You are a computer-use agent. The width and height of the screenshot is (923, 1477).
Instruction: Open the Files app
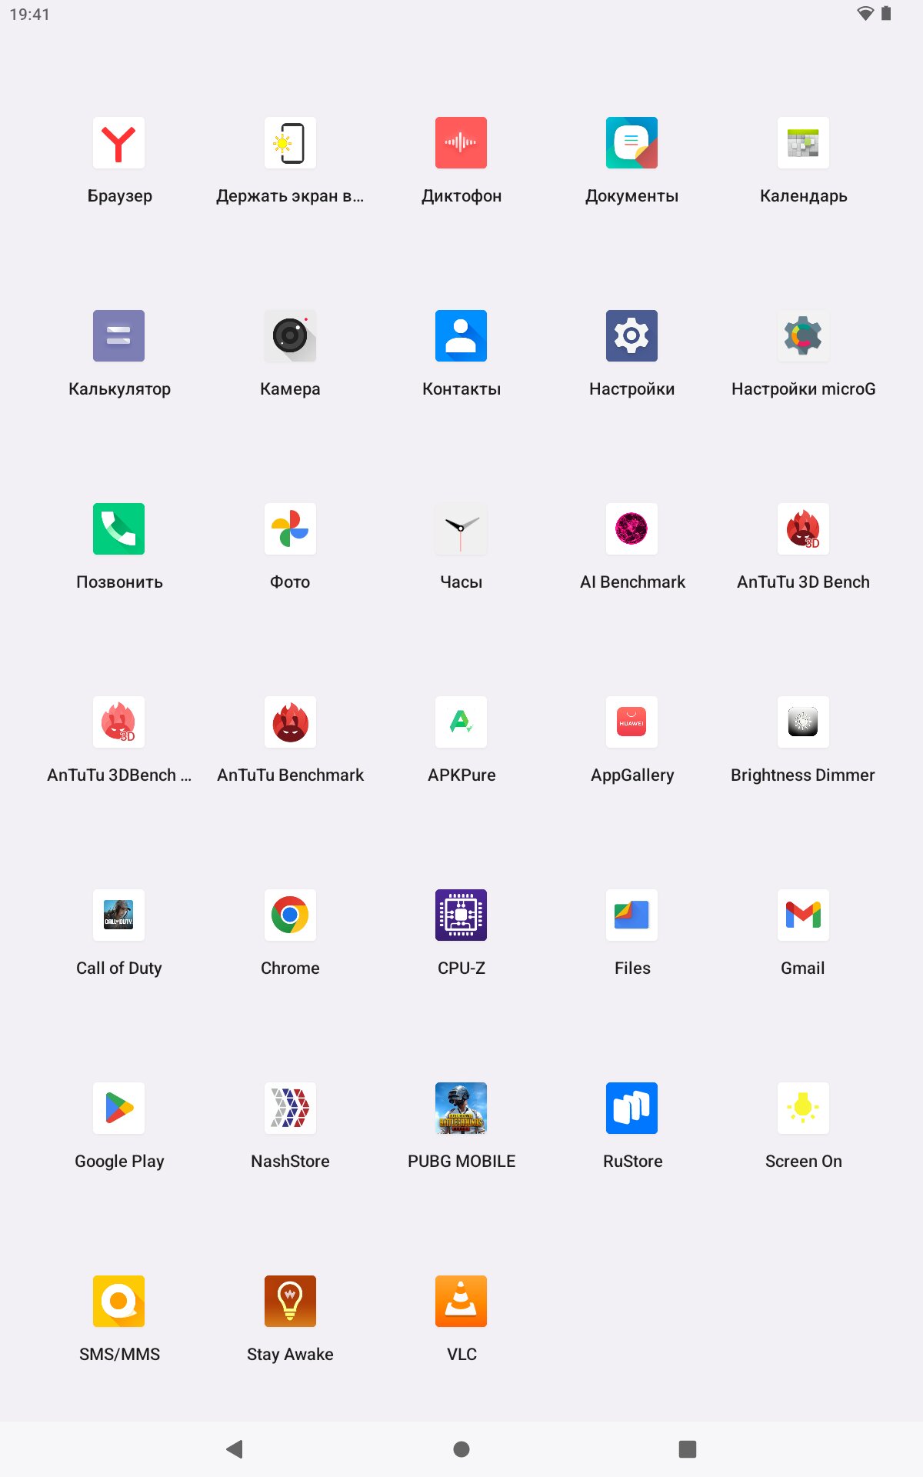(x=631, y=915)
